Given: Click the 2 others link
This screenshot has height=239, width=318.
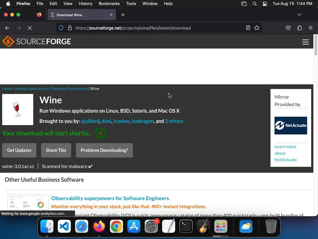Looking at the screenshot, I should pos(174,121).
